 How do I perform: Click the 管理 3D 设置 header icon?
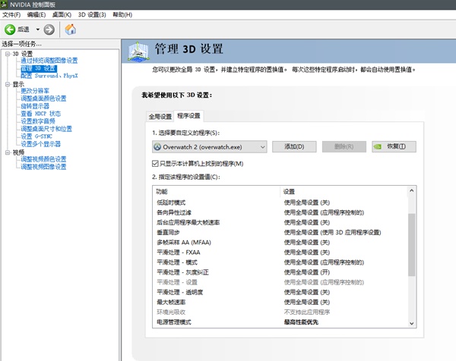point(139,52)
